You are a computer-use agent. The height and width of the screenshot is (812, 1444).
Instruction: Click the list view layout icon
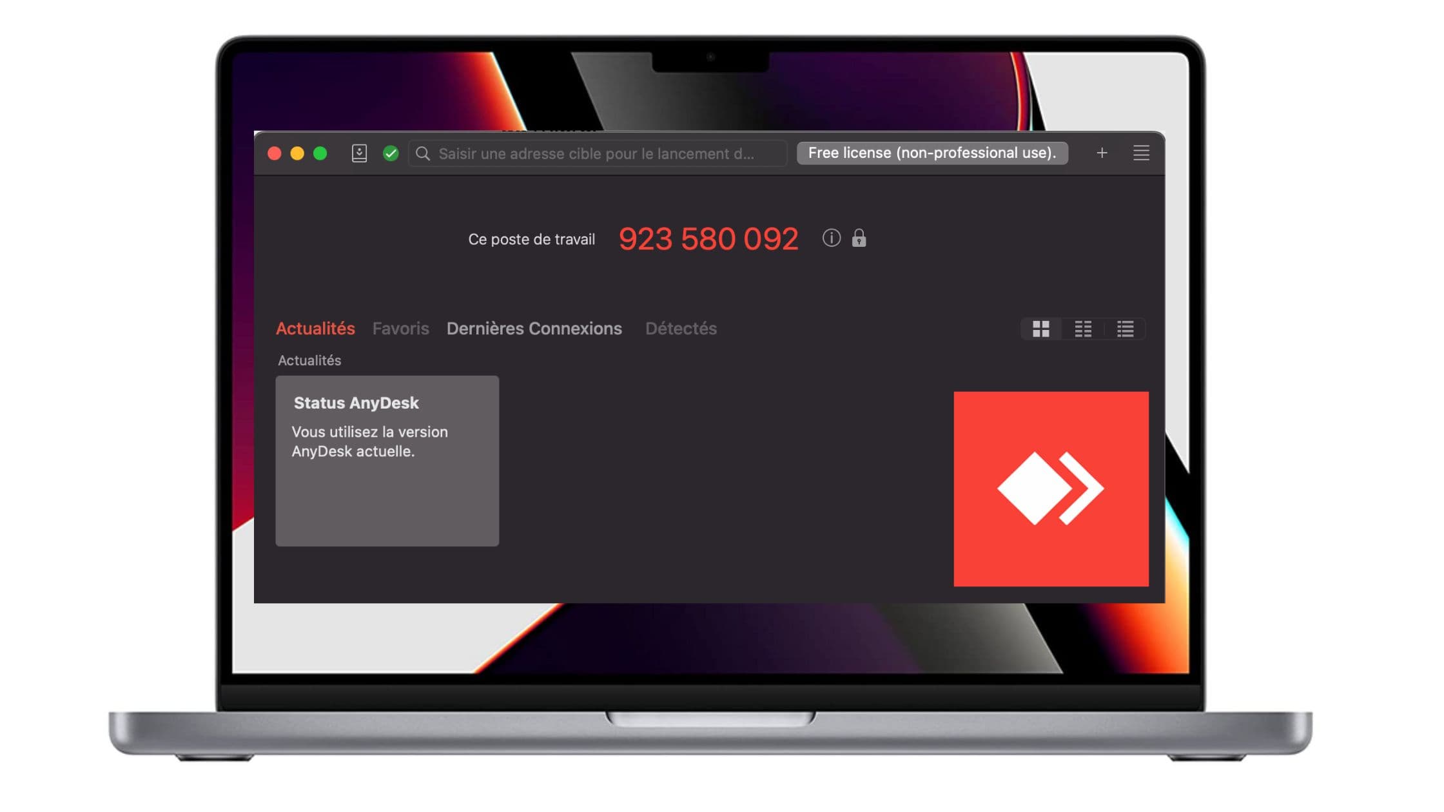1125,328
